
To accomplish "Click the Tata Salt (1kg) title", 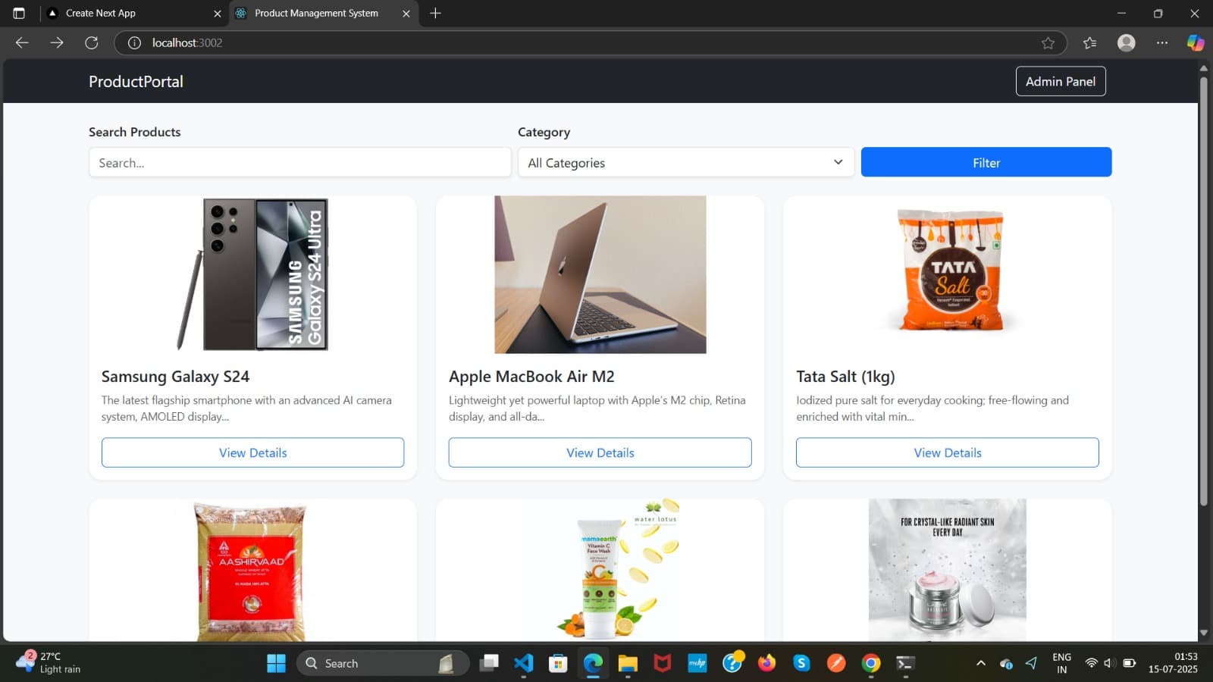I will [845, 377].
